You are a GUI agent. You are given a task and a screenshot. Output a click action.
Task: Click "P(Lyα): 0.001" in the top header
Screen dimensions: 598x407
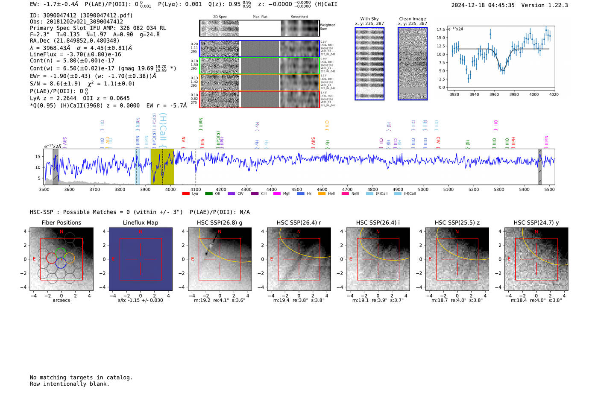pyautogui.click(x=180, y=4)
